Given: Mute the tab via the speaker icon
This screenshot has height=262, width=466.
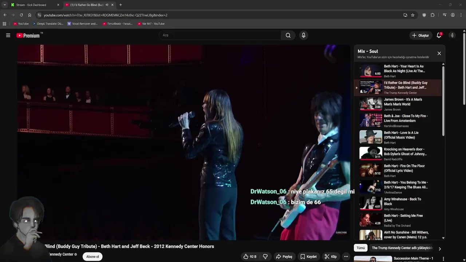Looking at the screenshot, I should pos(107,5).
